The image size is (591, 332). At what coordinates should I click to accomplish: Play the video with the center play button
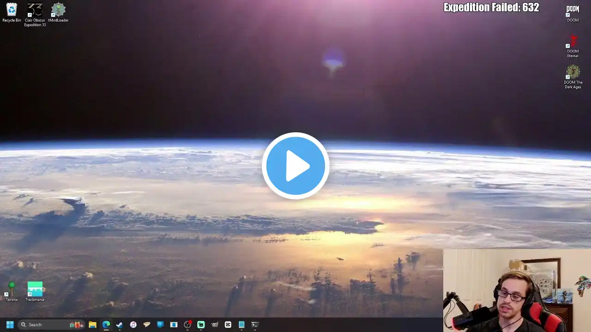click(295, 166)
